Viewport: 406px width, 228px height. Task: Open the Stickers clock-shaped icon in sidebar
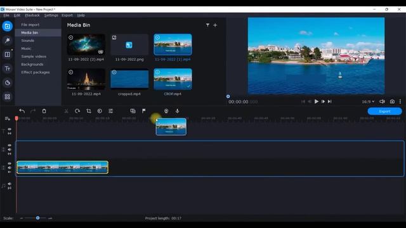(x=7, y=83)
